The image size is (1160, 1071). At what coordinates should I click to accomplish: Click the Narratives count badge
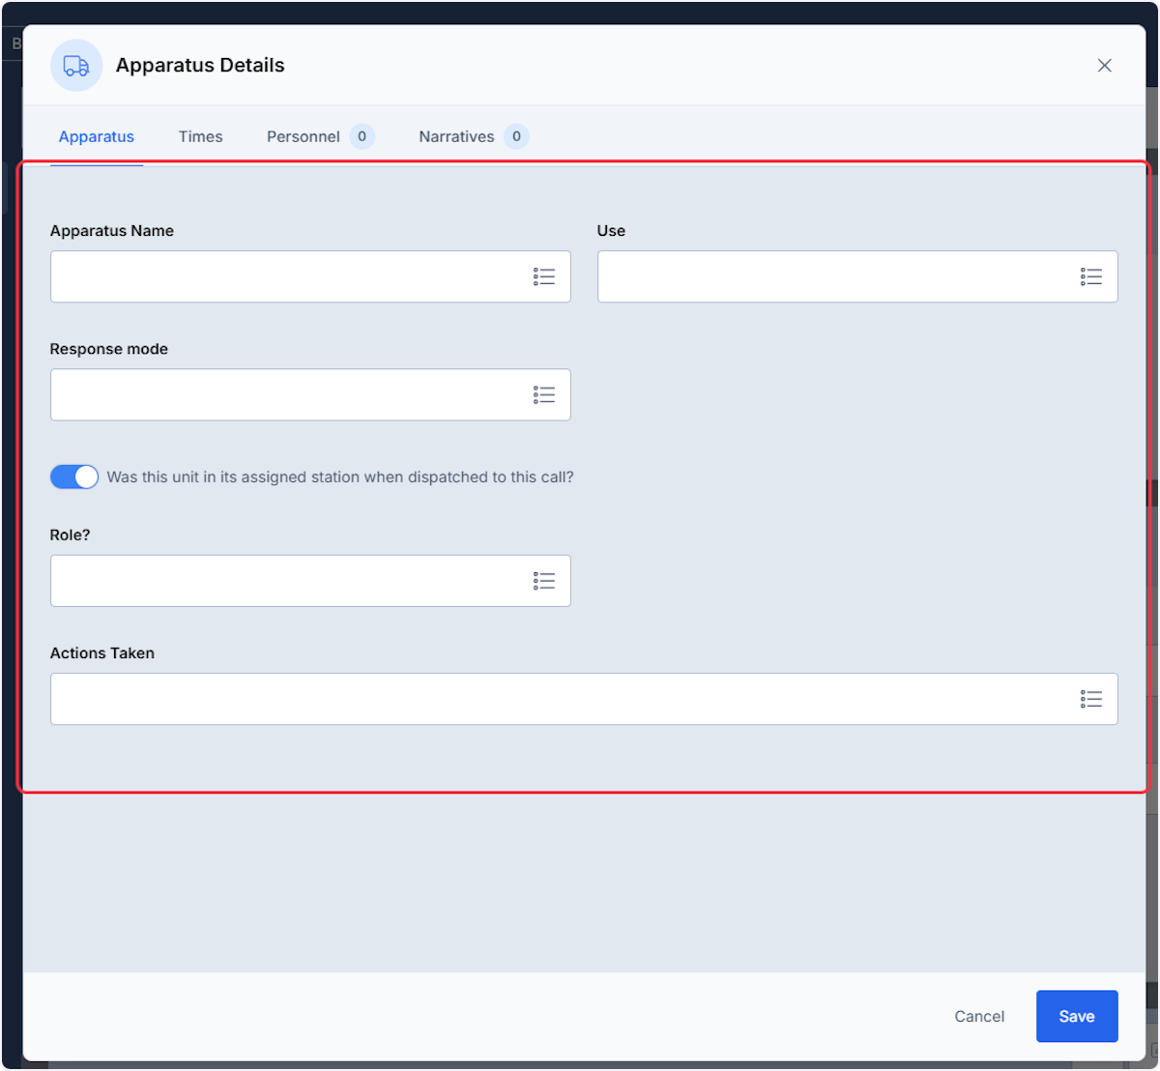516,136
